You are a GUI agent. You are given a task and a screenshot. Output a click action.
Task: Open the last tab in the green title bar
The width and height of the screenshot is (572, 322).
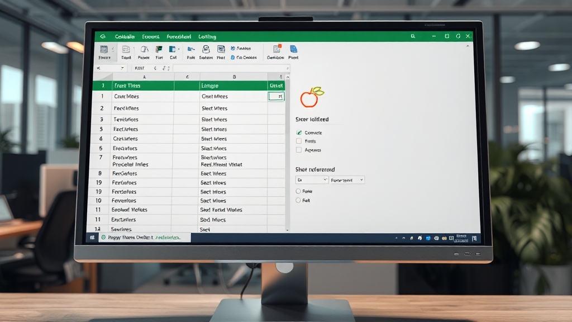click(x=207, y=36)
